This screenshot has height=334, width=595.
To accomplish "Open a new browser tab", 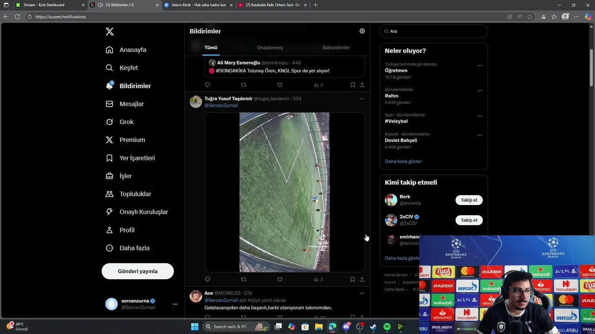I will pos(316,5).
